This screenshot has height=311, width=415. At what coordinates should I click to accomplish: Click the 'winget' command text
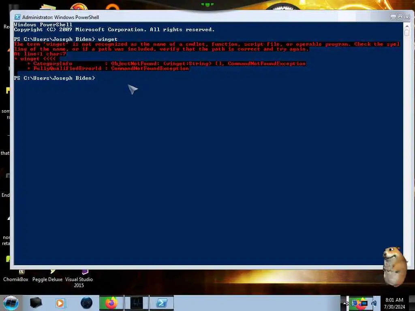pyautogui.click(x=108, y=39)
